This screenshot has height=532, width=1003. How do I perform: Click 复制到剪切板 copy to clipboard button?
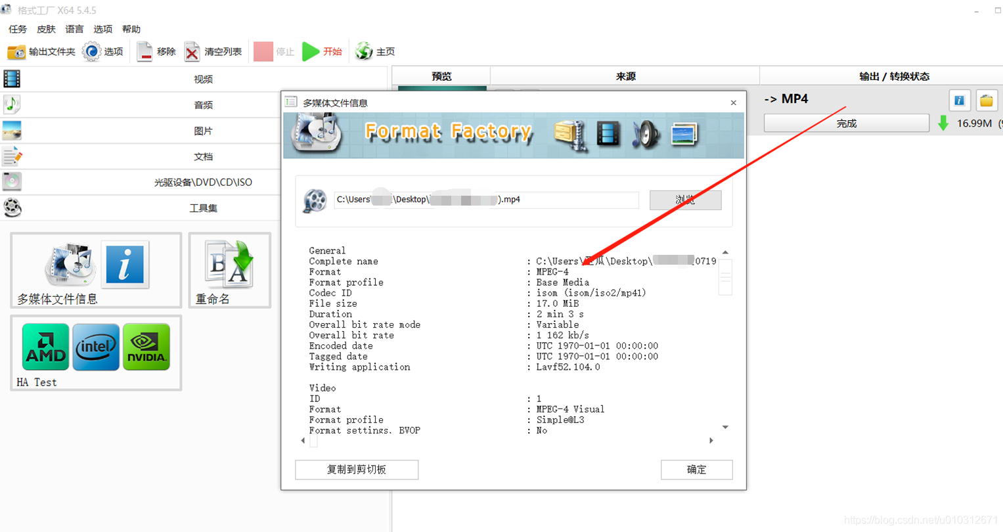pyautogui.click(x=357, y=470)
